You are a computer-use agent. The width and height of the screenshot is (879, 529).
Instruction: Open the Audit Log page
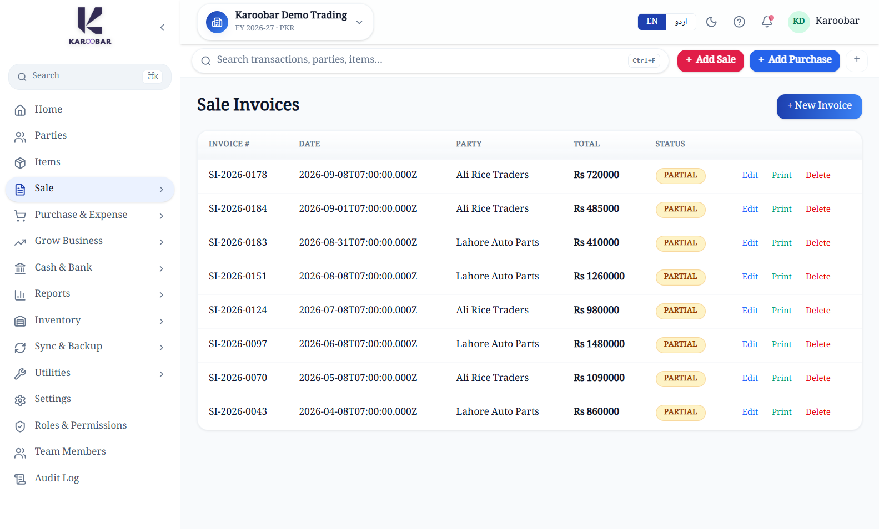(90, 479)
